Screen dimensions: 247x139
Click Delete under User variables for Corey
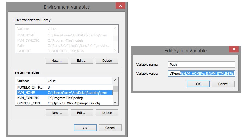click(107, 61)
